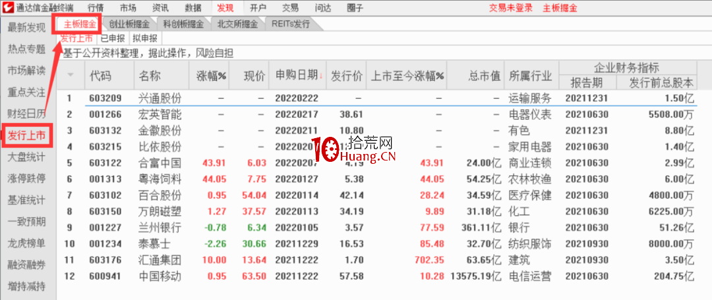Click the 702.35 gain value
This screenshot has width=712, height=300.
(x=429, y=260)
